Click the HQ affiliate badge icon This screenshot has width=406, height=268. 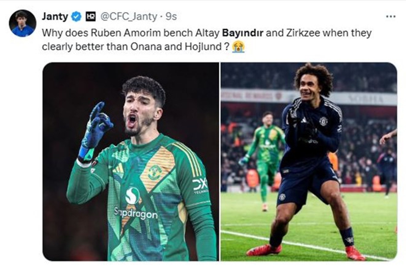pyautogui.click(x=91, y=17)
